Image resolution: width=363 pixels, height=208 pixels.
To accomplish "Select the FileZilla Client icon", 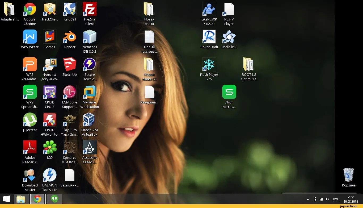I will click(x=90, y=9).
